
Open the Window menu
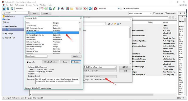(x=43, y=5)
